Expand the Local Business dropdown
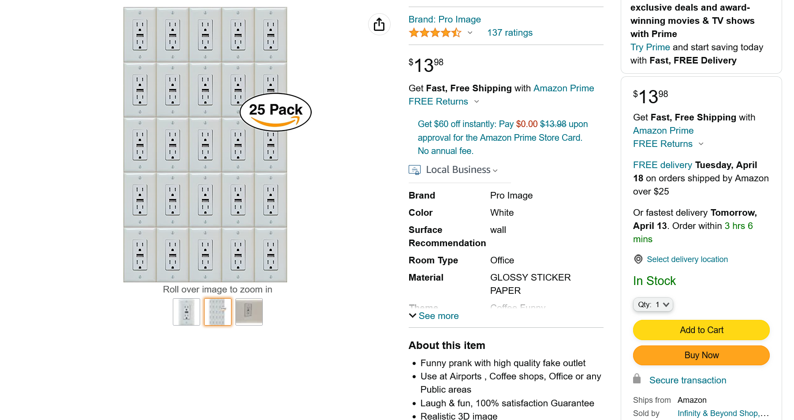794x420 pixels. [x=495, y=170]
